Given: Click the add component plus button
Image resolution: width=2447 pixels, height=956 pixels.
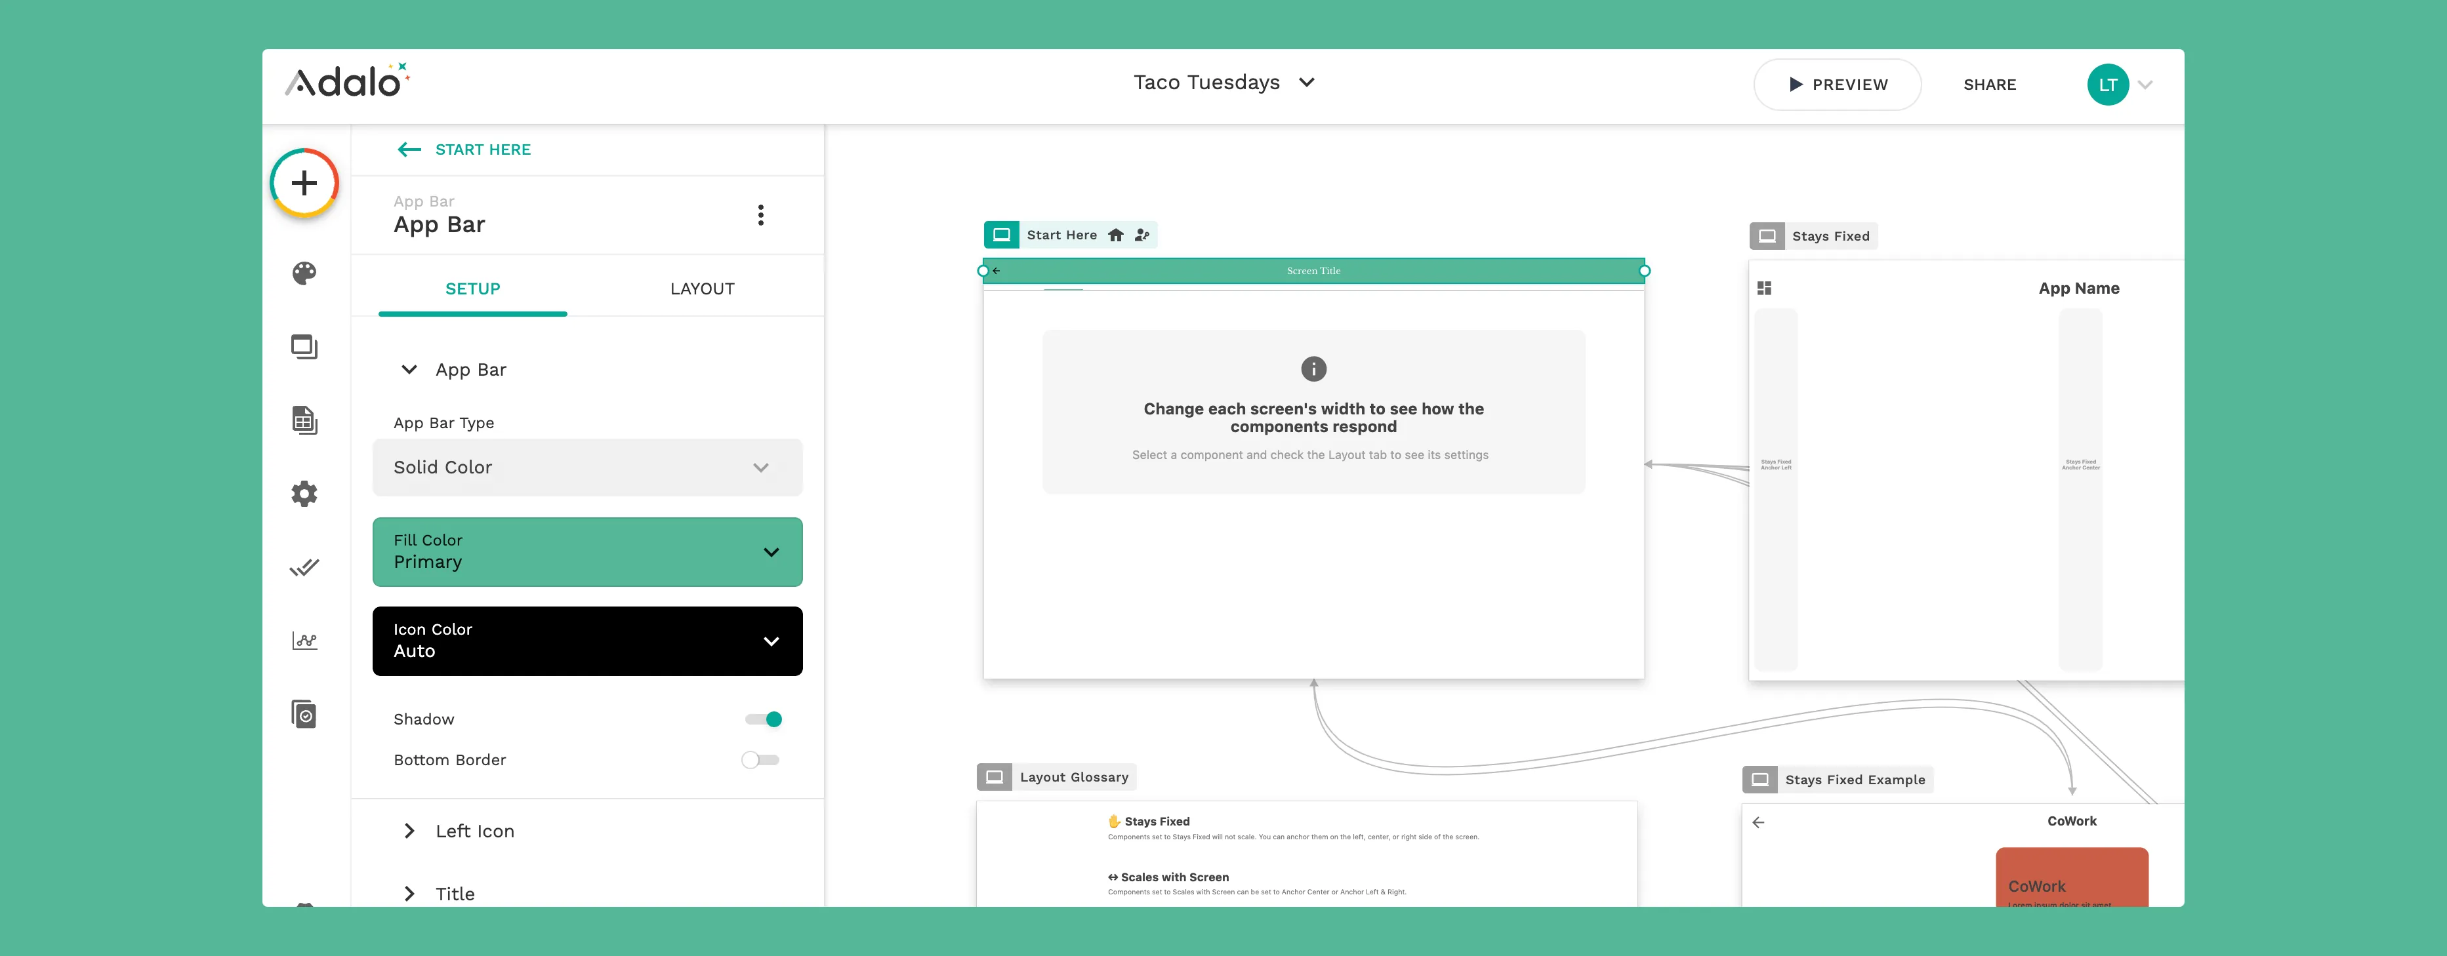Looking at the screenshot, I should (304, 182).
